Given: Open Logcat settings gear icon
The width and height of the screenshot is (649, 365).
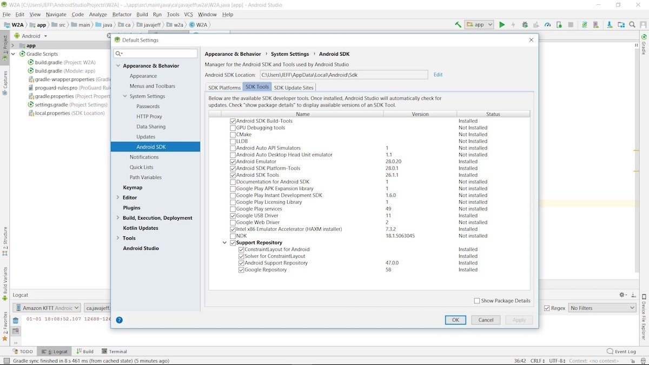Looking at the screenshot, I should 622,295.
